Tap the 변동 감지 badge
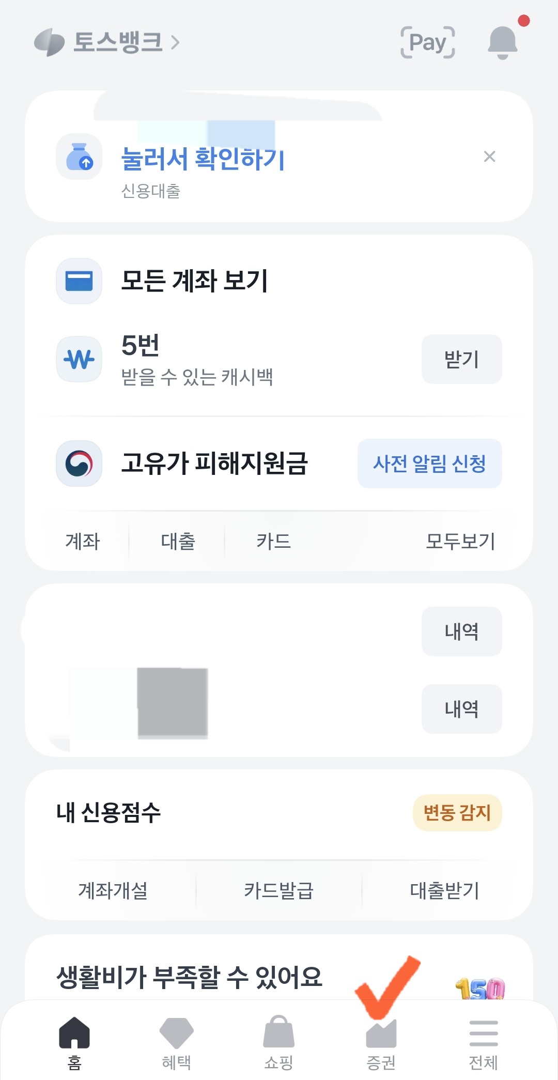 coord(457,813)
